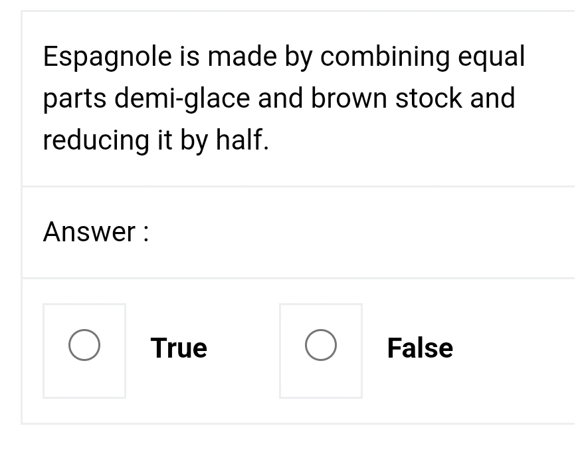This screenshot has width=586, height=462.
Task: Select the circular control beside False
Action: point(321,344)
